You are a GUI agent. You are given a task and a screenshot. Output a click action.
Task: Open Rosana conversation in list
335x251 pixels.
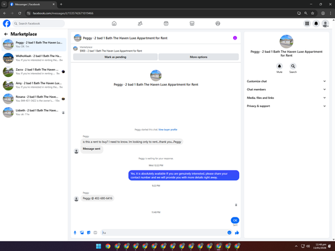tap(34, 98)
